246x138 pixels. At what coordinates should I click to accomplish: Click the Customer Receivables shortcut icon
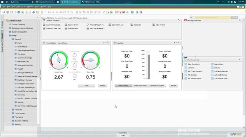44,25
